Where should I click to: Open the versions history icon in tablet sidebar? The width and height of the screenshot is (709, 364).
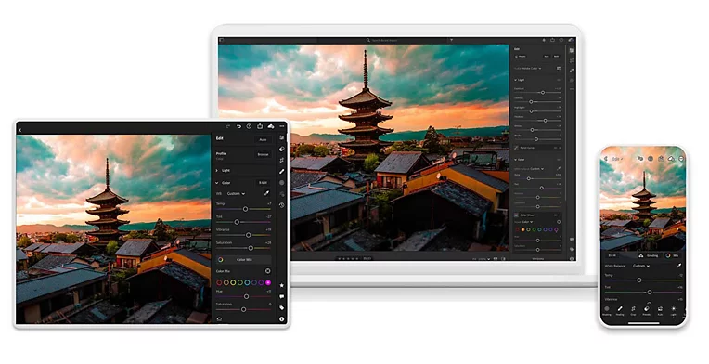281,205
